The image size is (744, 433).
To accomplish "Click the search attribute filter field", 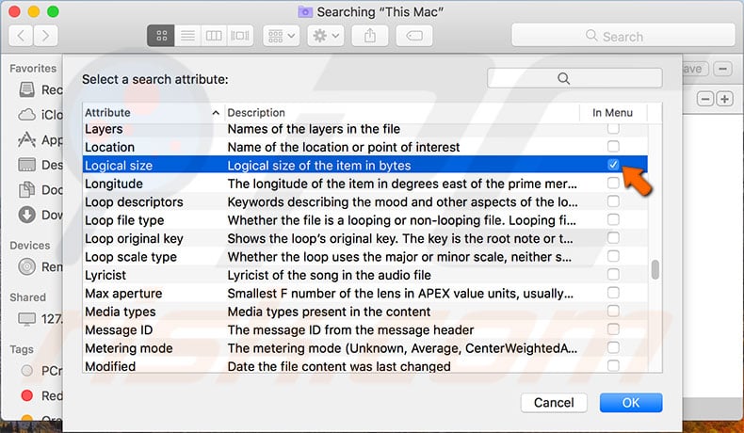I will point(565,79).
